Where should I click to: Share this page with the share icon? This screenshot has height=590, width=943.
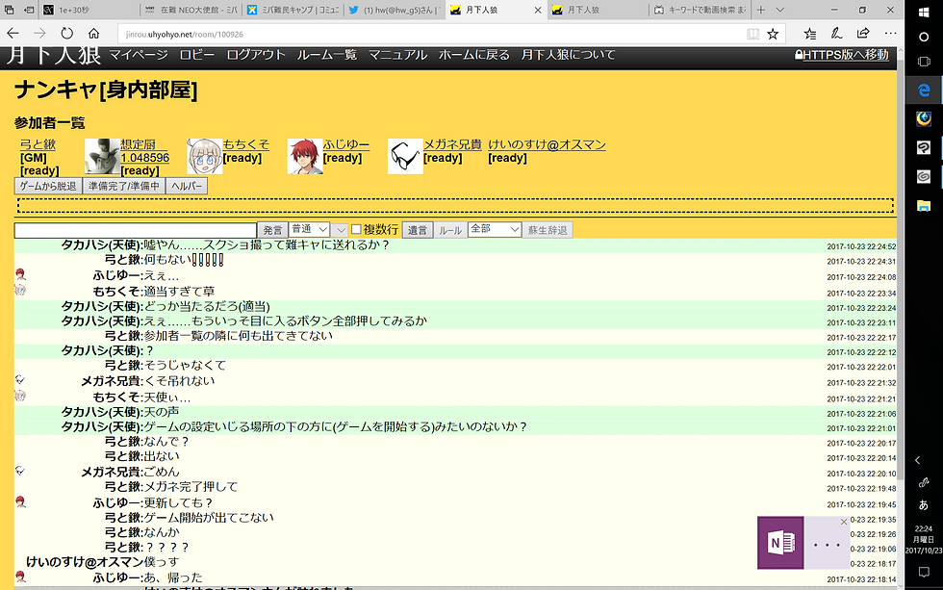(863, 34)
